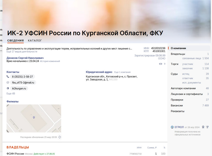Open Суды истец entry
The image size is (212, 156).
point(195,74)
